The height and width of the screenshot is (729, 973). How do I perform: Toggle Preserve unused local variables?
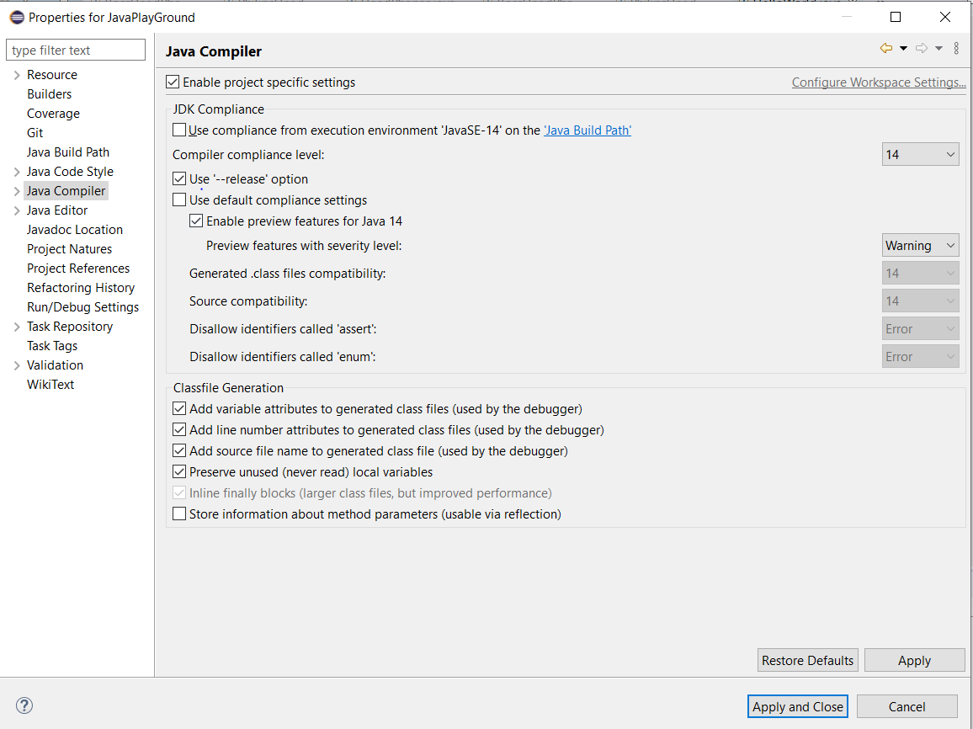[x=179, y=472]
